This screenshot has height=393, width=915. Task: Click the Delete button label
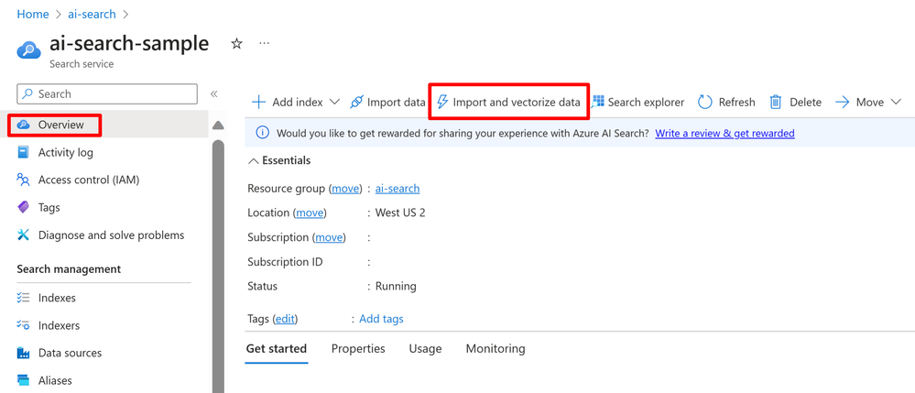[805, 103]
